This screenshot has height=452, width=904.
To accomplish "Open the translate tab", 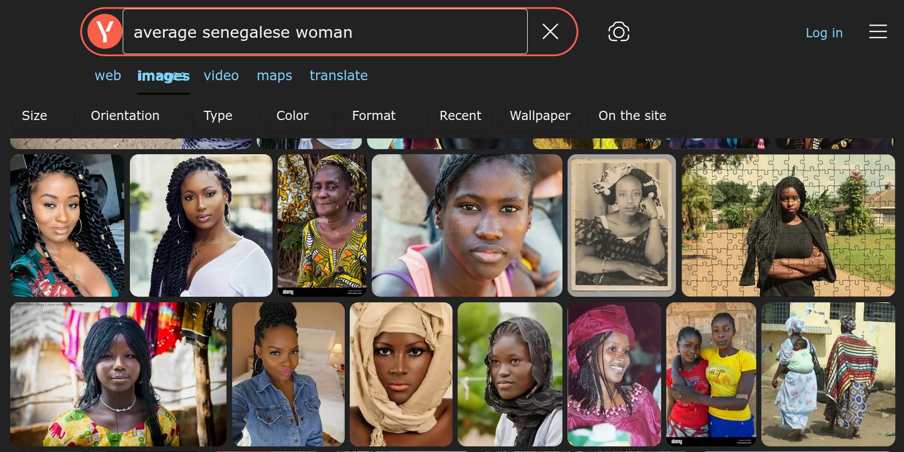I will [338, 76].
